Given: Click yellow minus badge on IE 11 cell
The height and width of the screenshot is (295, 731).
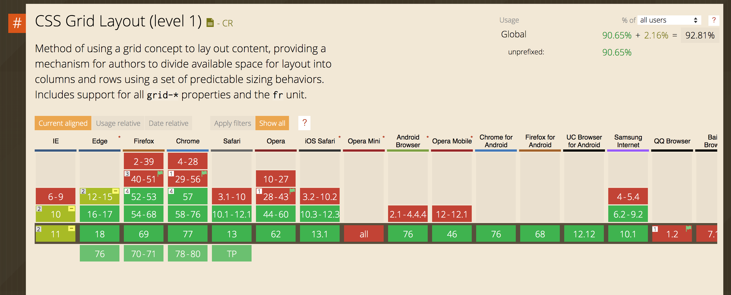Looking at the screenshot, I should click(x=72, y=228).
